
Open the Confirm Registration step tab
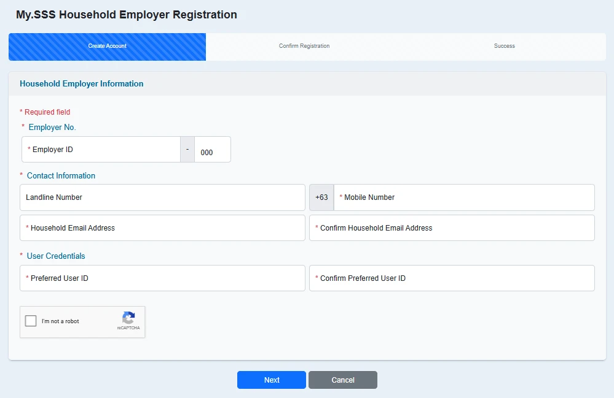click(x=304, y=46)
